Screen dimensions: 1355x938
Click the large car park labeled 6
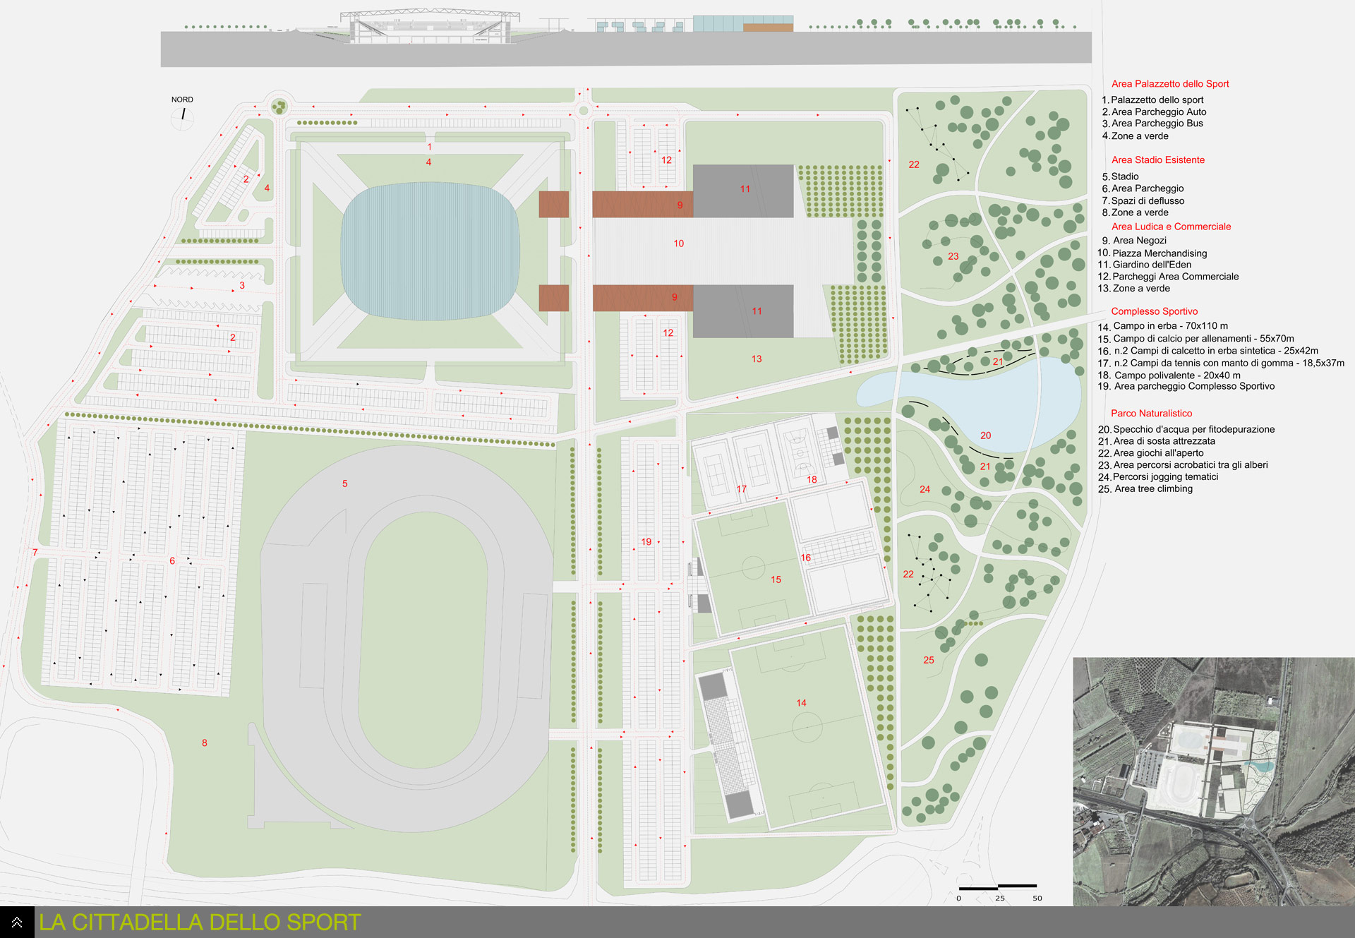coord(141,561)
